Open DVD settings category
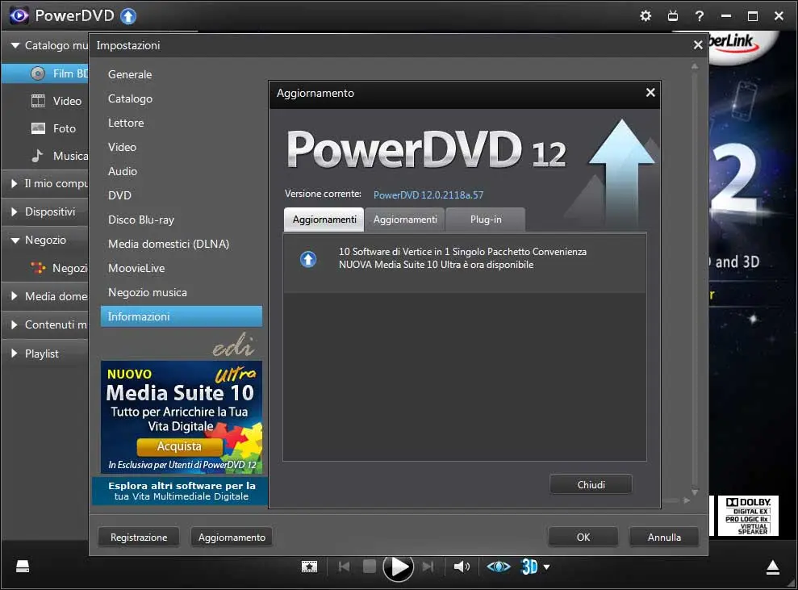The height and width of the screenshot is (590, 798). (x=182, y=195)
